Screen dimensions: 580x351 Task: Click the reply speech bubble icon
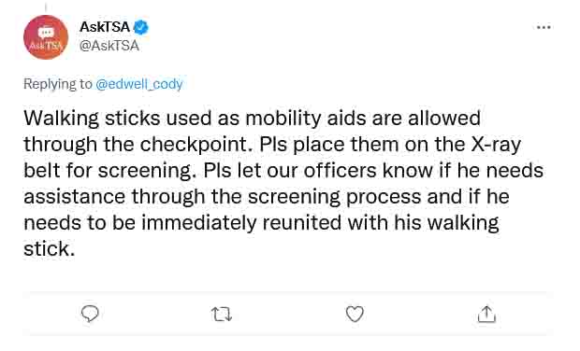[x=90, y=314]
